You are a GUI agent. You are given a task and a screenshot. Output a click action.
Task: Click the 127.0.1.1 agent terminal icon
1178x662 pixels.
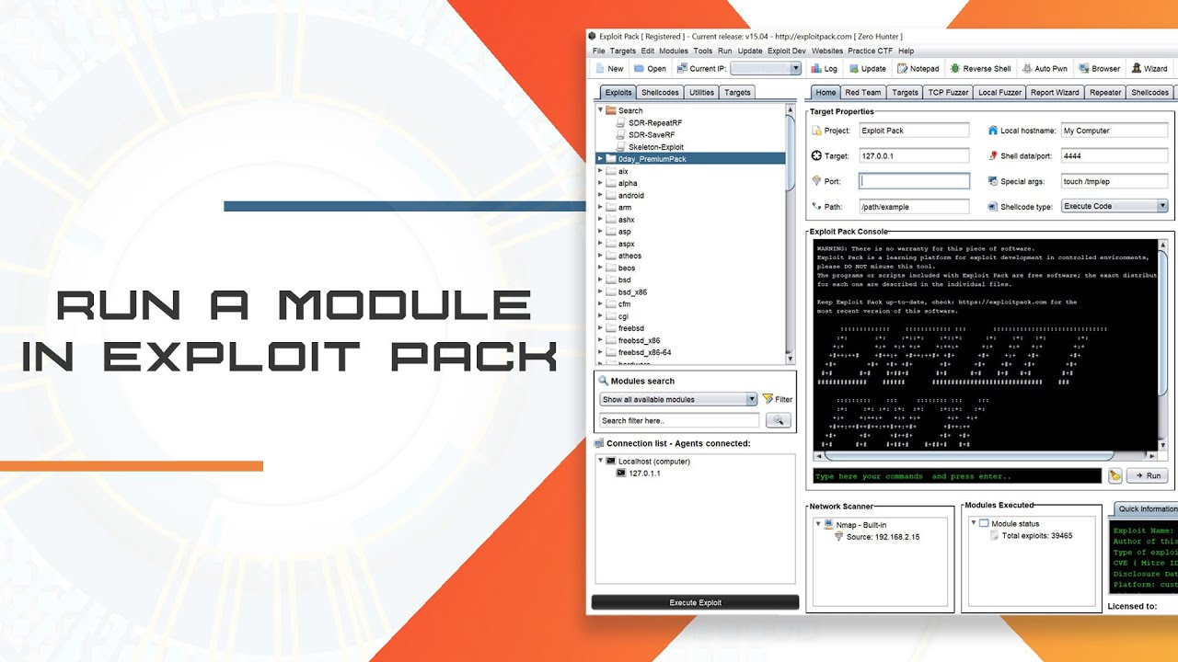point(621,474)
